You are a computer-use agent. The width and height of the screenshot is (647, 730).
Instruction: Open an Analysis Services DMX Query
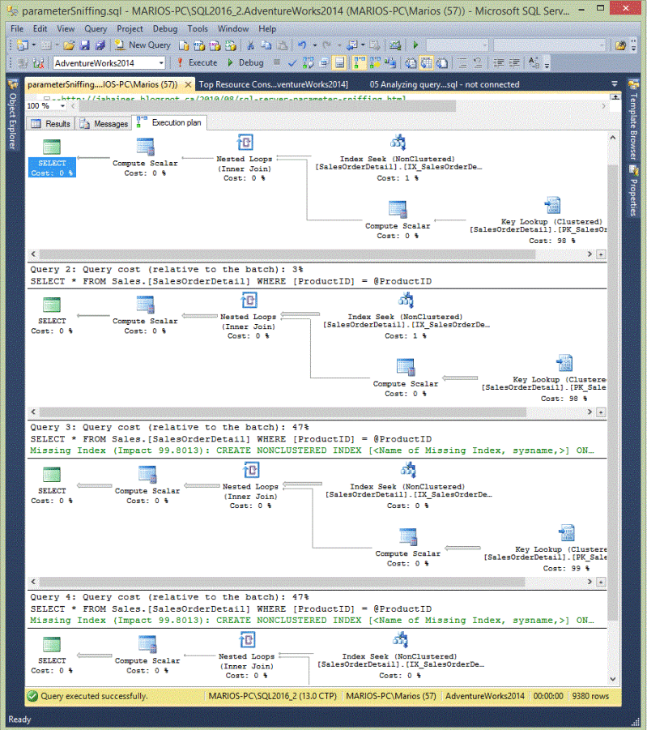215,45
